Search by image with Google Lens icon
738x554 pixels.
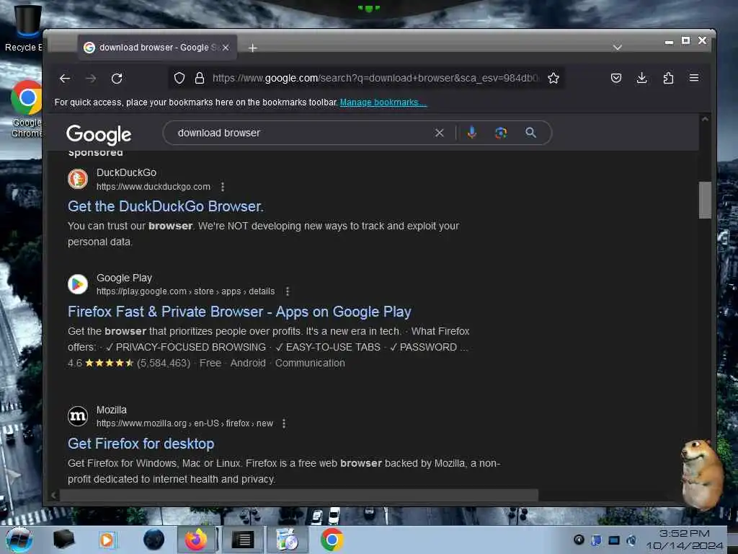[501, 133]
